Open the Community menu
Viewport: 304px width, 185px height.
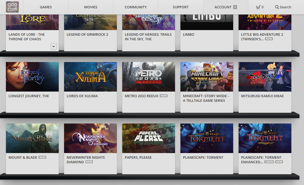(136, 7)
